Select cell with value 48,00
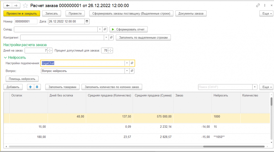 [x=67, y=118]
